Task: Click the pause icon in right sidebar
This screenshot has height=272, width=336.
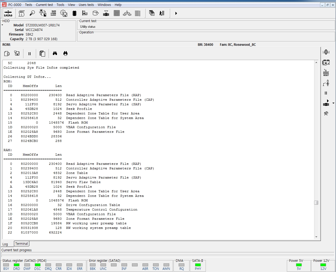Action: point(326,93)
